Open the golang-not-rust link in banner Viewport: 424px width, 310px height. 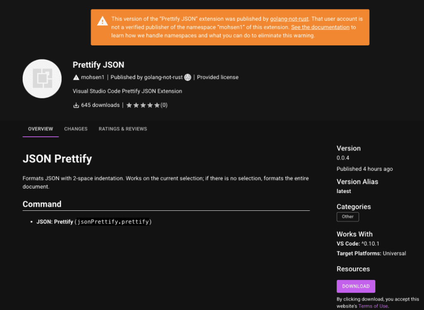tap(289, 19)
